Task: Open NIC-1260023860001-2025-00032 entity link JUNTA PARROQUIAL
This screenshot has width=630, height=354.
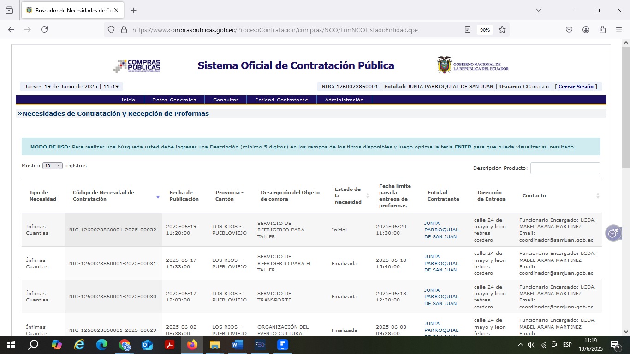Action: (441, 230)
